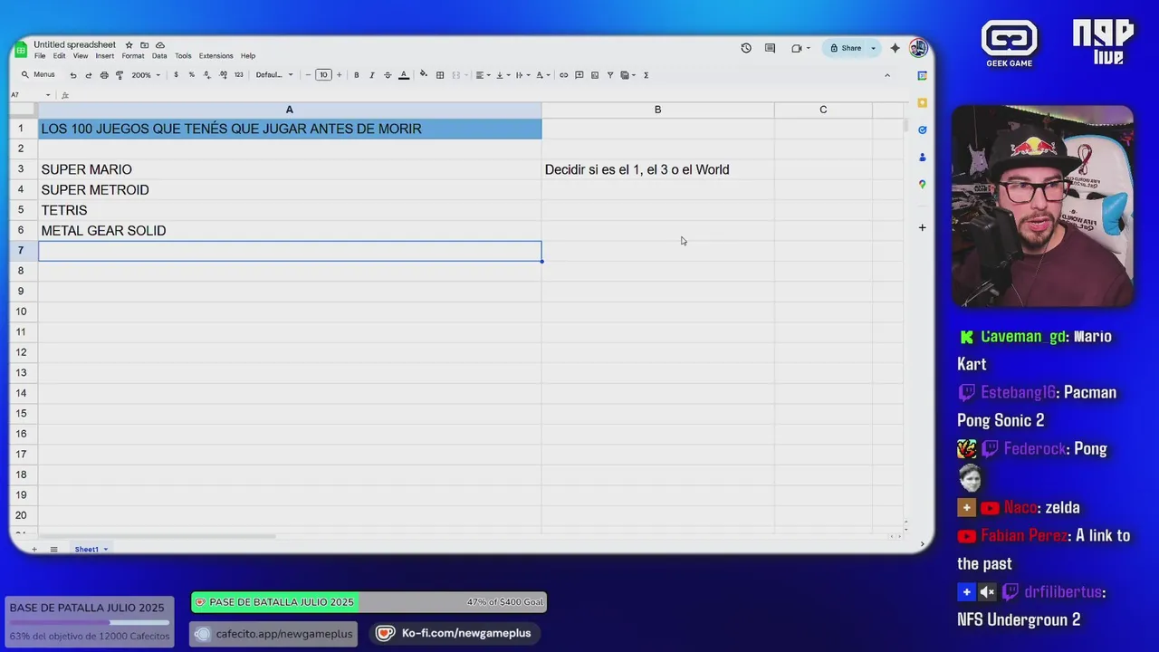Open the Default font dropdown
The width and height of the screenshot is (1159, 652).
[274, 75]
